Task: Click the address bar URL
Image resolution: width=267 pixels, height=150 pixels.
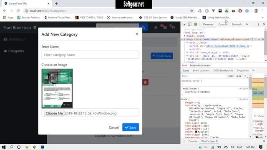Action: pyautogui.click(x=48, y=11)
